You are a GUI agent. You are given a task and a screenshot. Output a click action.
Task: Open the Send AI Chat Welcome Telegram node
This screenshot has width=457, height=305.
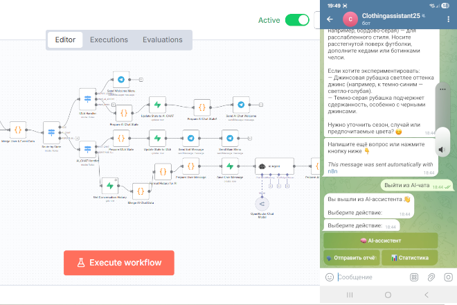(x=241, y=105)
